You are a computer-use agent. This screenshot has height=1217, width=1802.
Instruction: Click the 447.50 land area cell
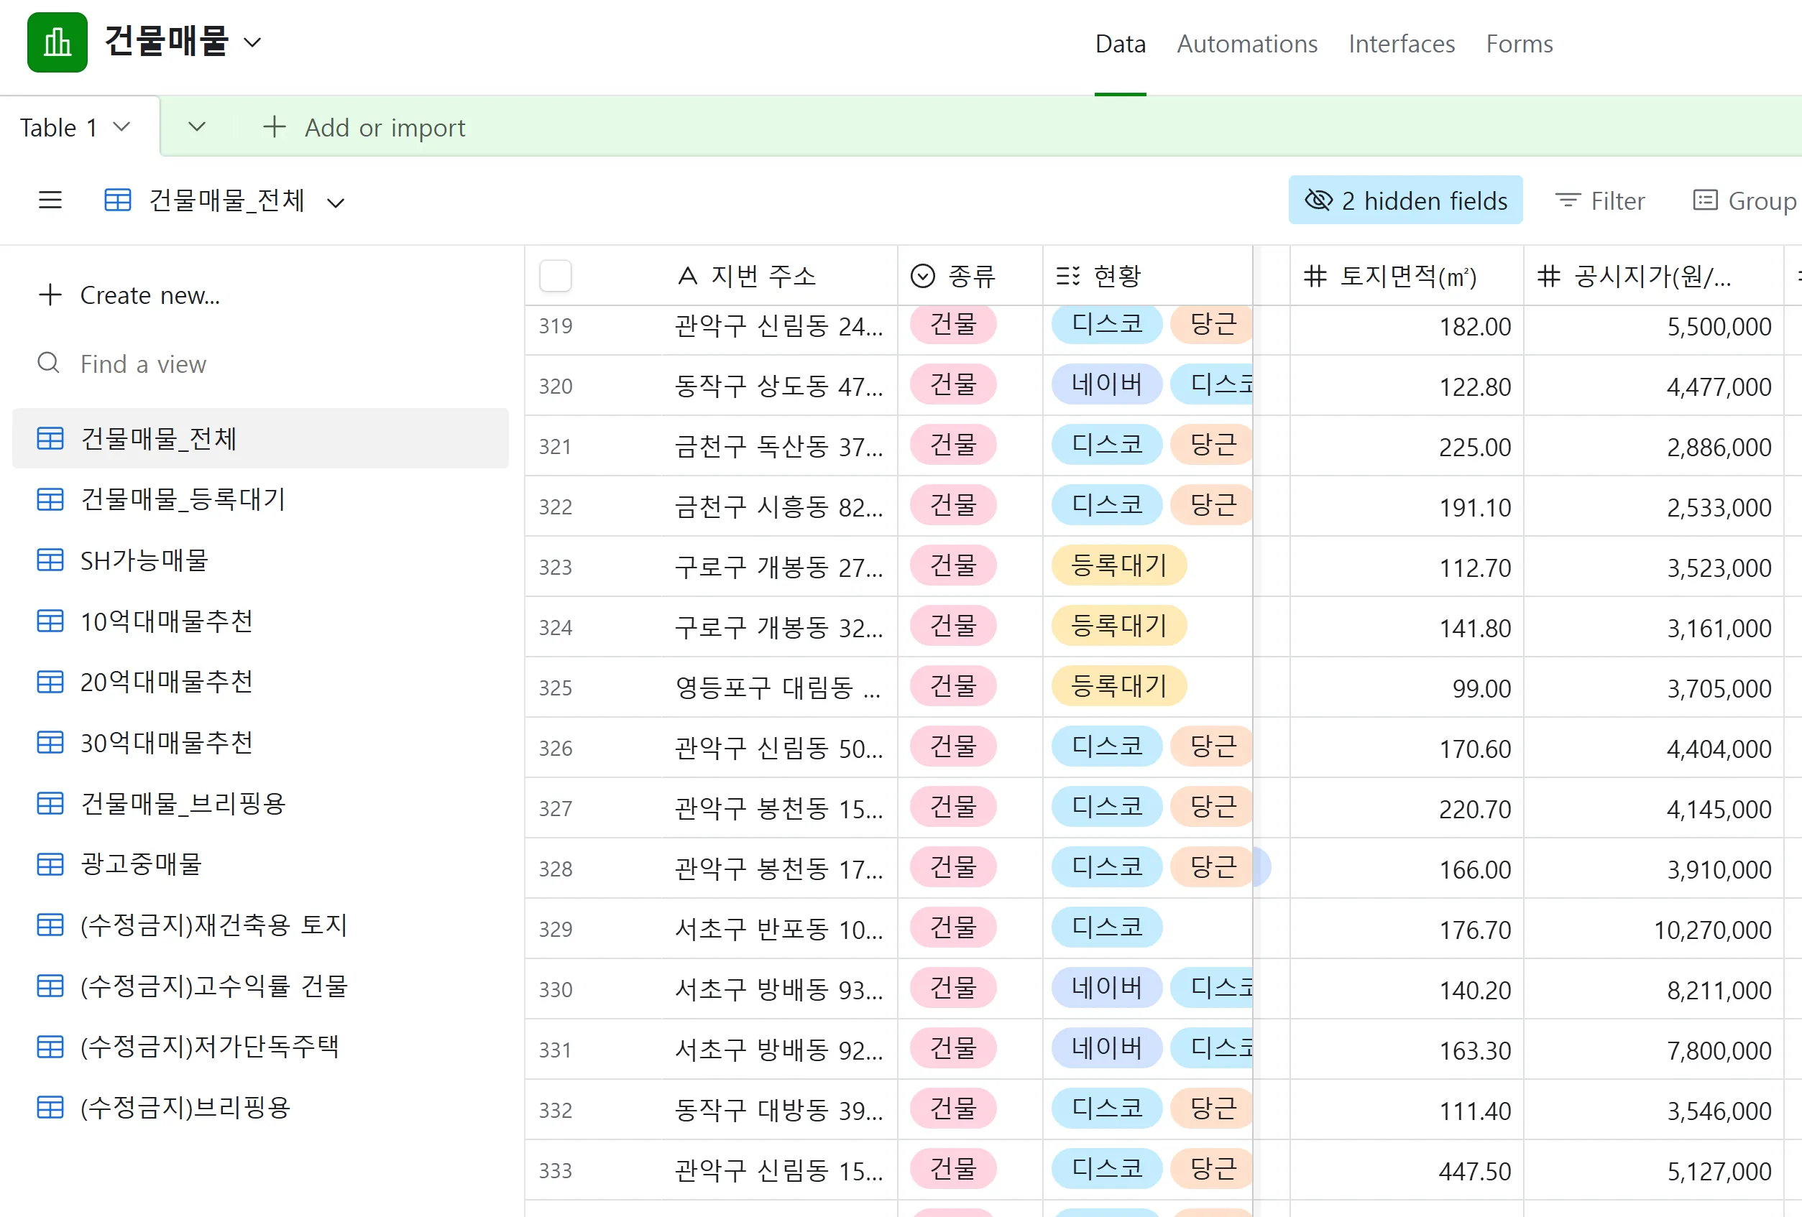click(1407, 1170)
